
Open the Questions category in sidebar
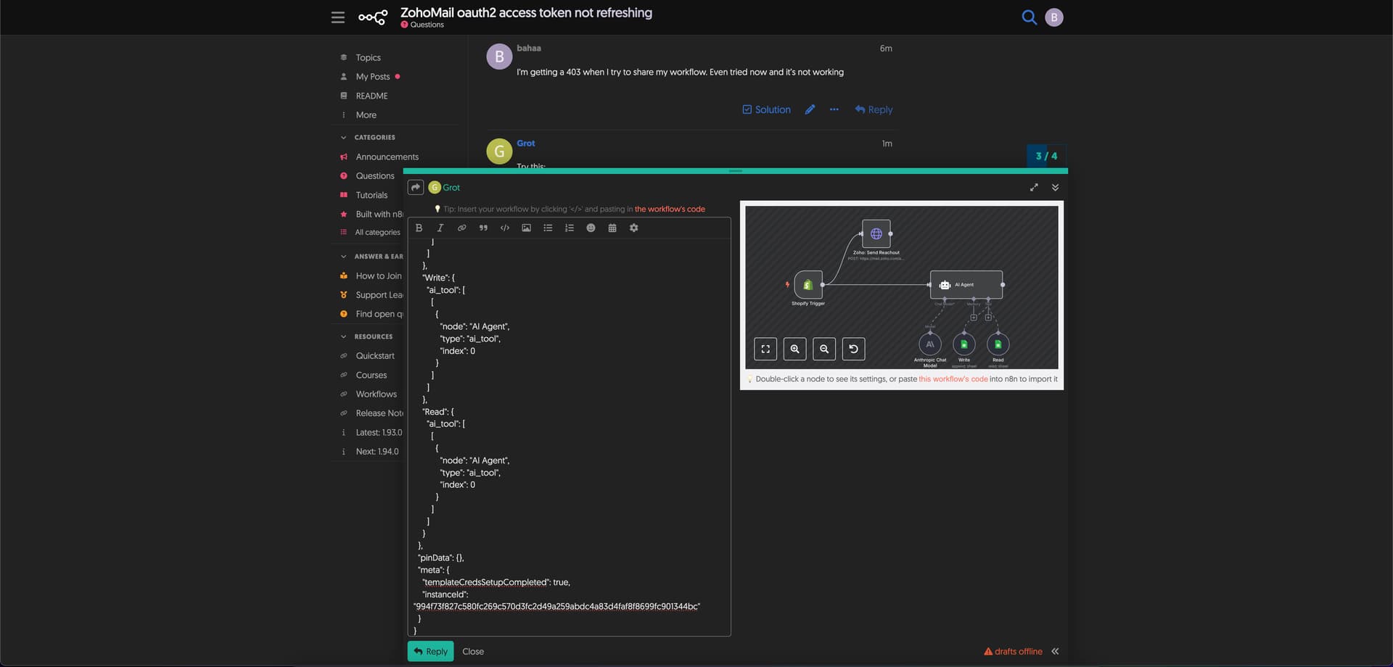(374, 175)
